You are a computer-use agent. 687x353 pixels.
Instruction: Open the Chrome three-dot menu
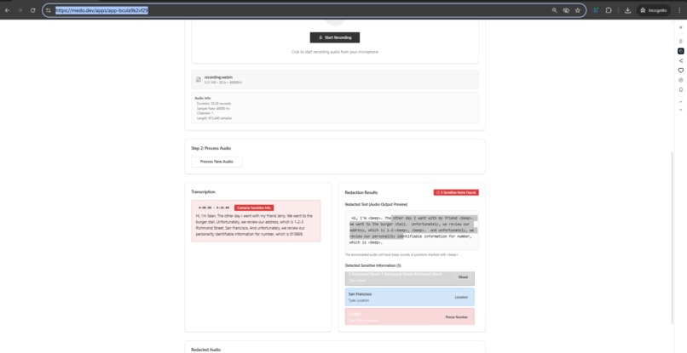coord(679,10)
